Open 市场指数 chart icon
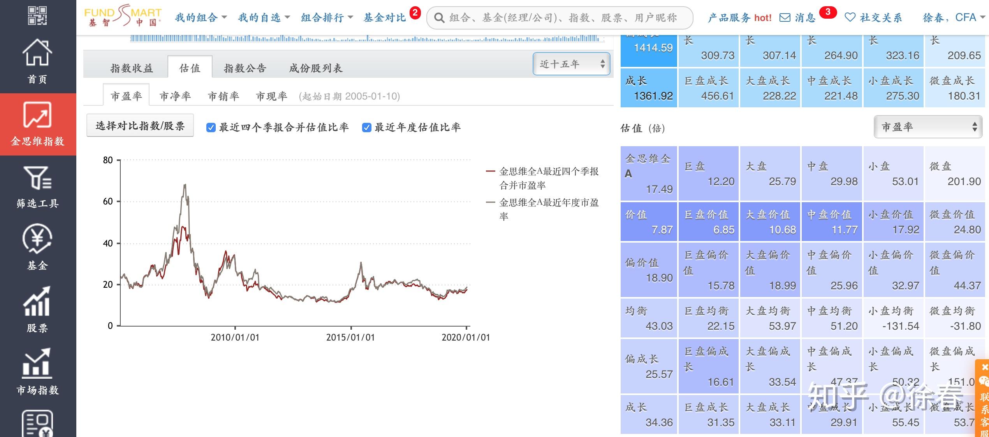 coord(37,363)
